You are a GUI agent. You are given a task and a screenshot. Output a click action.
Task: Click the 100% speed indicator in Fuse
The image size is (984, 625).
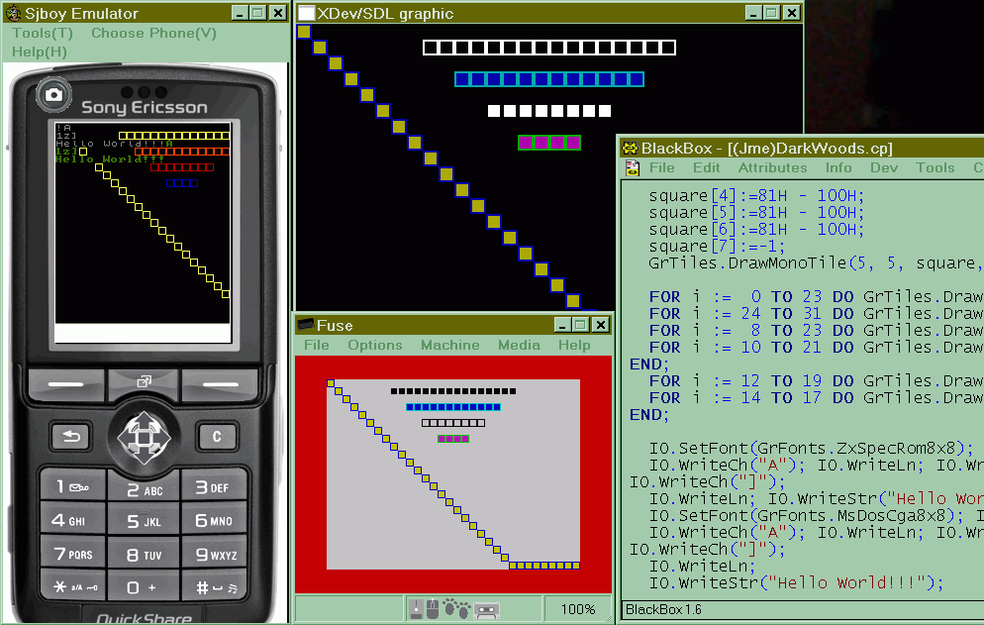578,609
